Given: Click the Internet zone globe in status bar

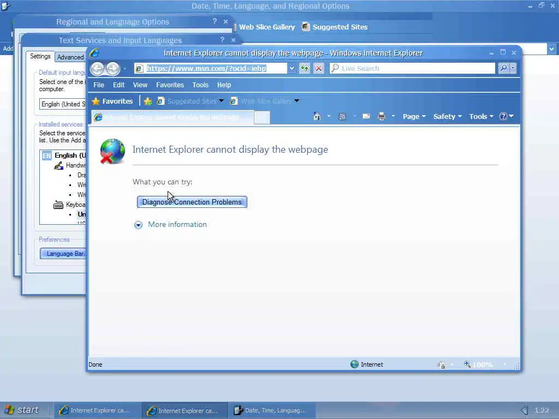Looking at the screenshot, I should coord(354,364).
